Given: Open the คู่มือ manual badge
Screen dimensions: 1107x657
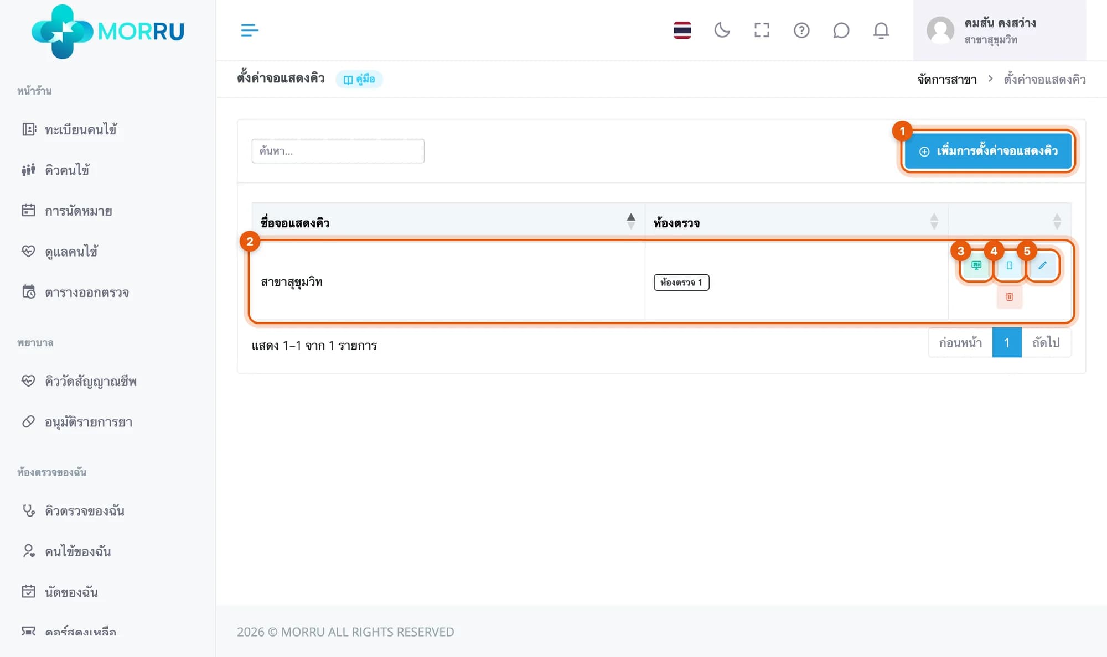Looking at the screenshot, I should tap(359, 79).
